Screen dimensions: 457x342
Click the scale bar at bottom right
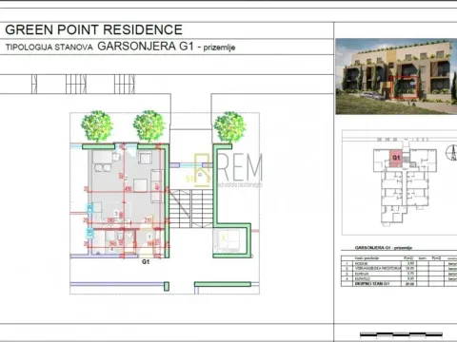[x=401, y=334]
